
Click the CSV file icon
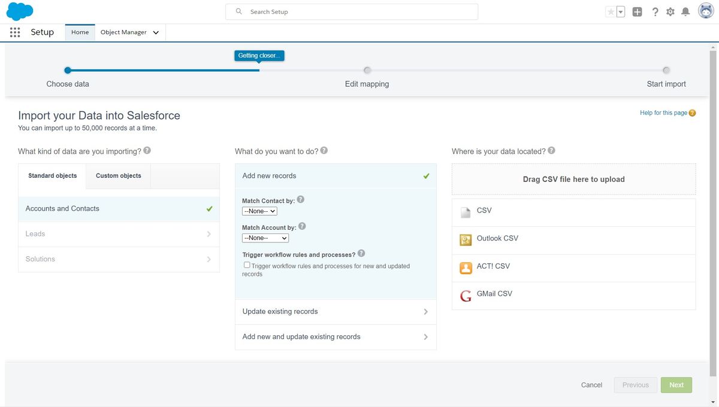[x=466, y=212]
